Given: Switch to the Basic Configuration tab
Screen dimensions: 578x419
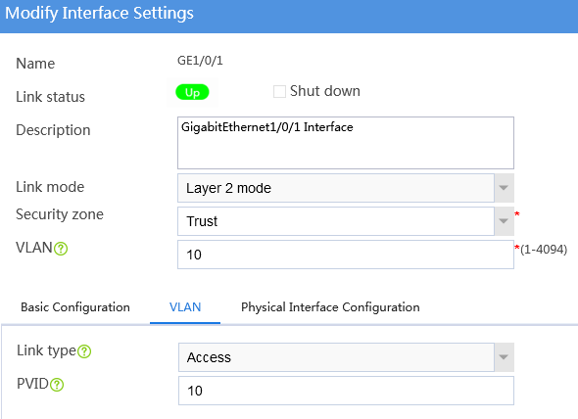Looking at the screenshot, I should tap(75, 307).
